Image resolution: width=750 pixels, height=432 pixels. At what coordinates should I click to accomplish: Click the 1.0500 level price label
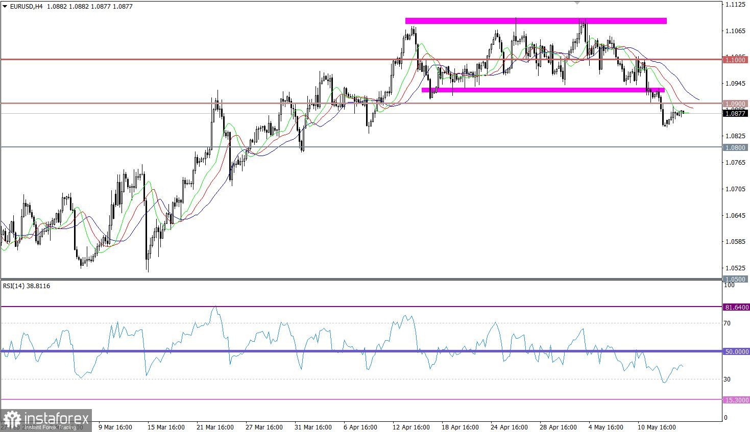click(735, 279)
